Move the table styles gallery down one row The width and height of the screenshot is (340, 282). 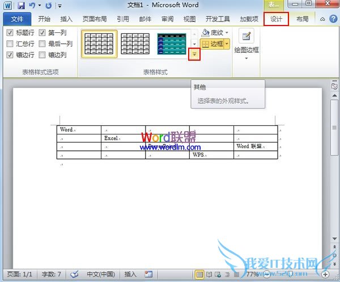(x=194, y=44)
